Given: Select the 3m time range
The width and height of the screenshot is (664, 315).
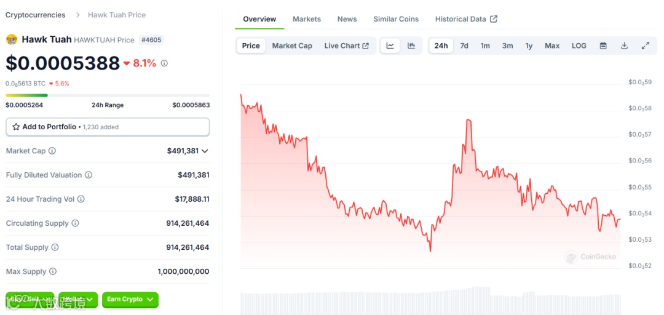Looking at the screenshot, I should point(508,46).
